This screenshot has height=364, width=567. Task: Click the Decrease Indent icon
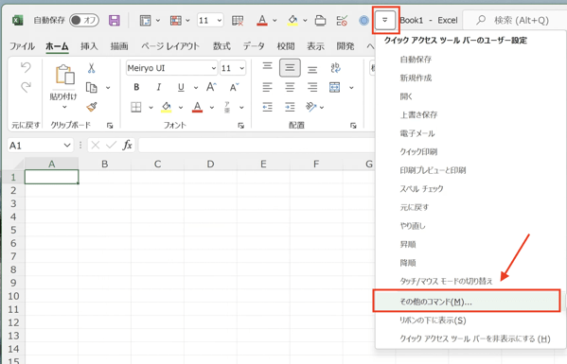267,107
